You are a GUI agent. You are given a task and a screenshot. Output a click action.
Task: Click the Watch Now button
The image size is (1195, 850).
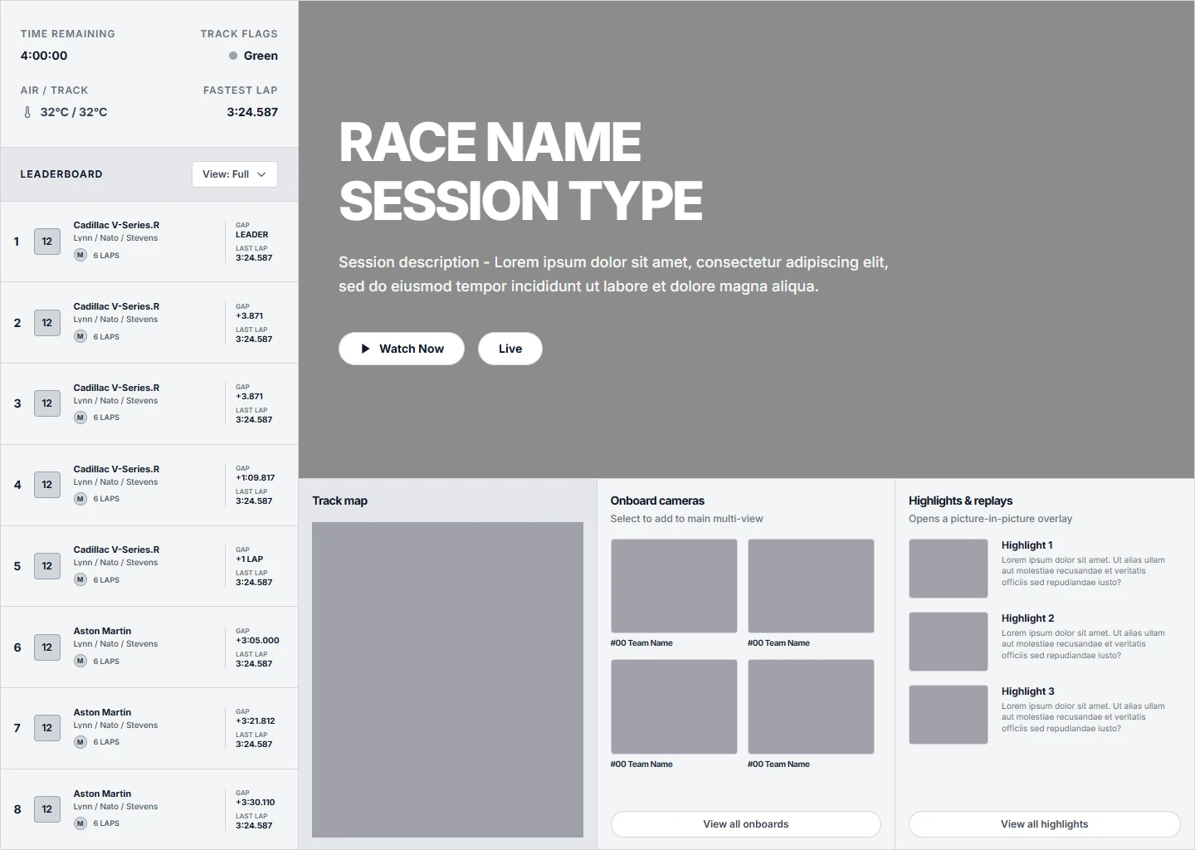[402, 349]
